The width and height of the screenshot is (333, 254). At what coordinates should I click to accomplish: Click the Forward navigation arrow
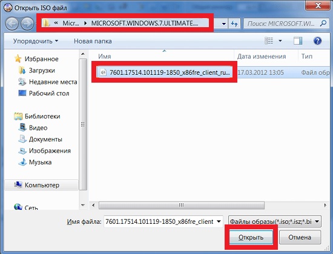27,24
